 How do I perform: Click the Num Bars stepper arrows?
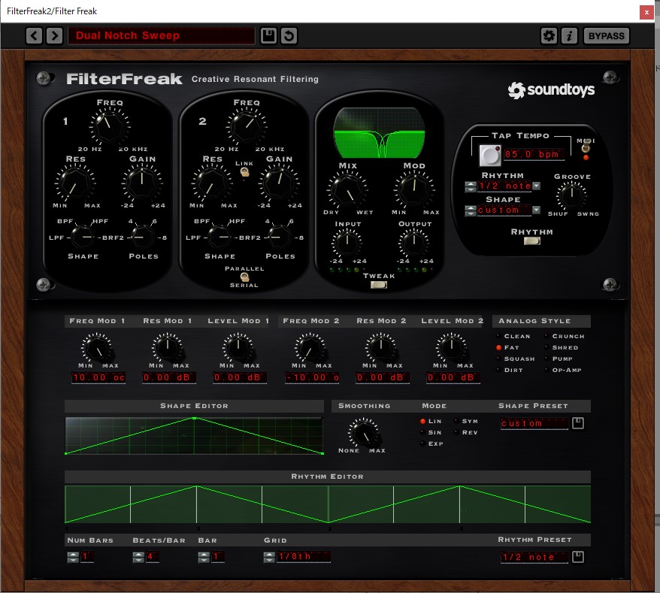tap(73, 557)
